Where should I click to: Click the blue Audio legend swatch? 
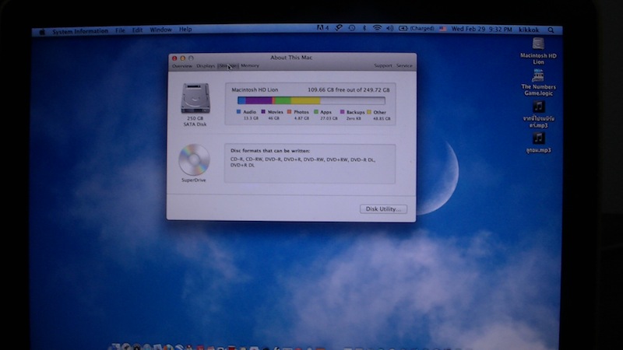click(x=239, y=112)
